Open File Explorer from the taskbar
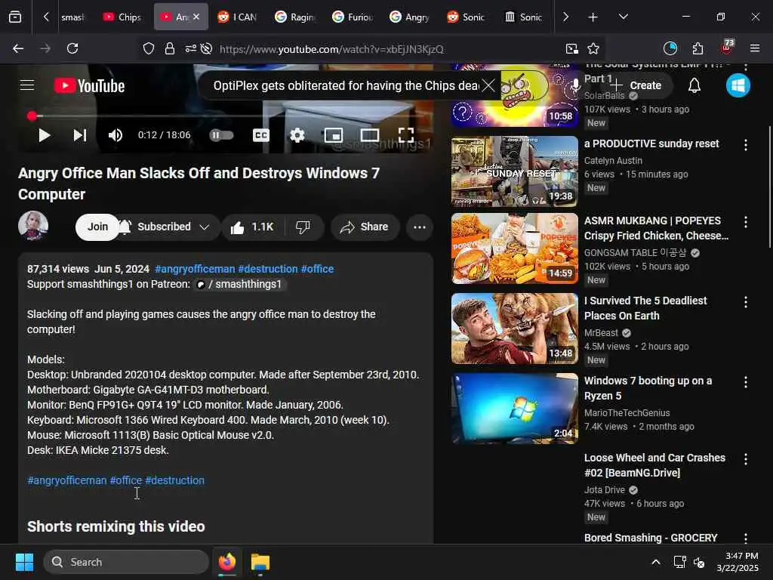 260,562
